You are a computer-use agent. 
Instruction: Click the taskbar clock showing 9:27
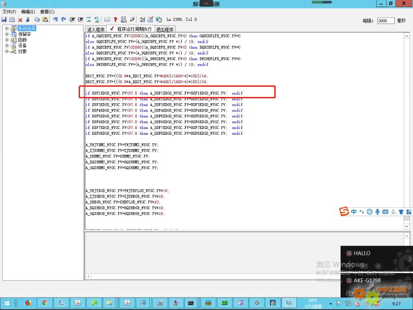(396, 304)
